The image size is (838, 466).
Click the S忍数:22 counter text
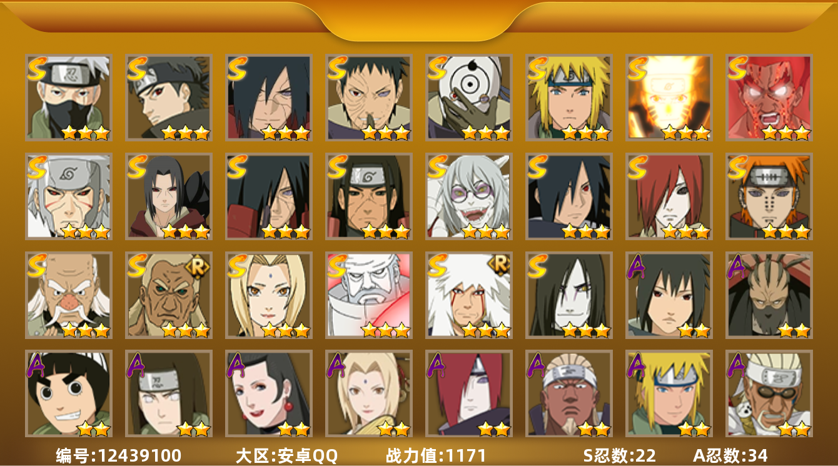click(620, 455)
